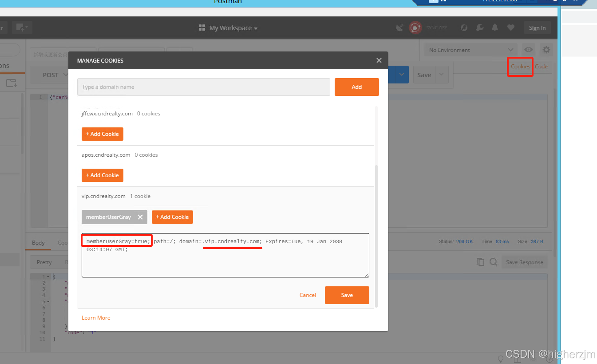Screen dimensions: 597x364
Task: Click the new collection folder icon
Action: (12, 83)
